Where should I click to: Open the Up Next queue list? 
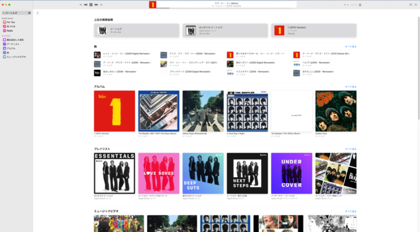[x=416, y=5]
